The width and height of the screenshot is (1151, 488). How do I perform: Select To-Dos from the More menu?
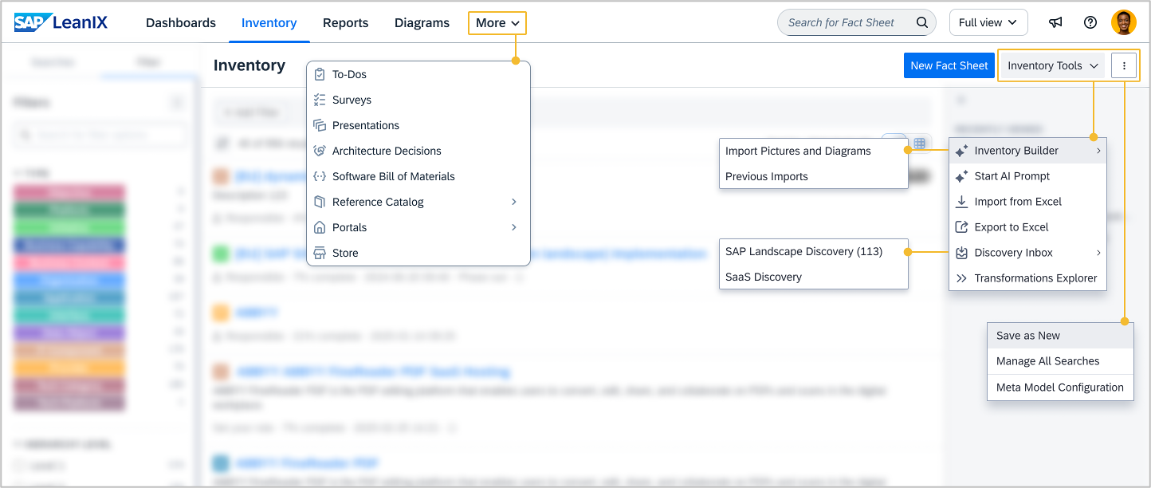(x=418, y=74)
